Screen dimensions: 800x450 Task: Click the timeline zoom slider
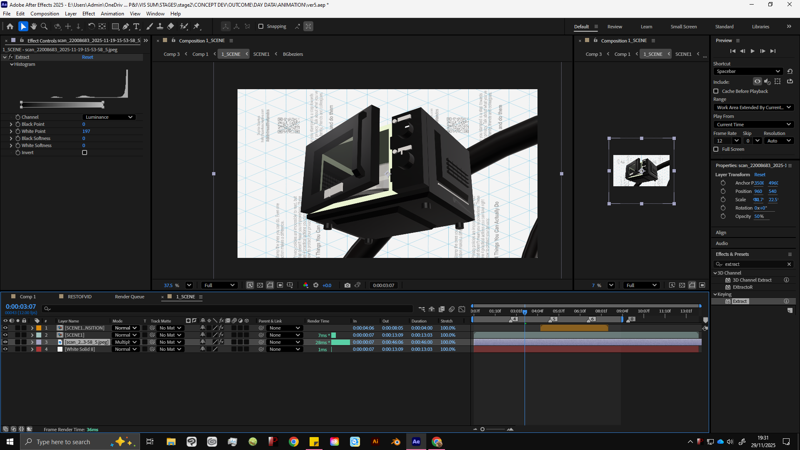[x=492, y=429]
